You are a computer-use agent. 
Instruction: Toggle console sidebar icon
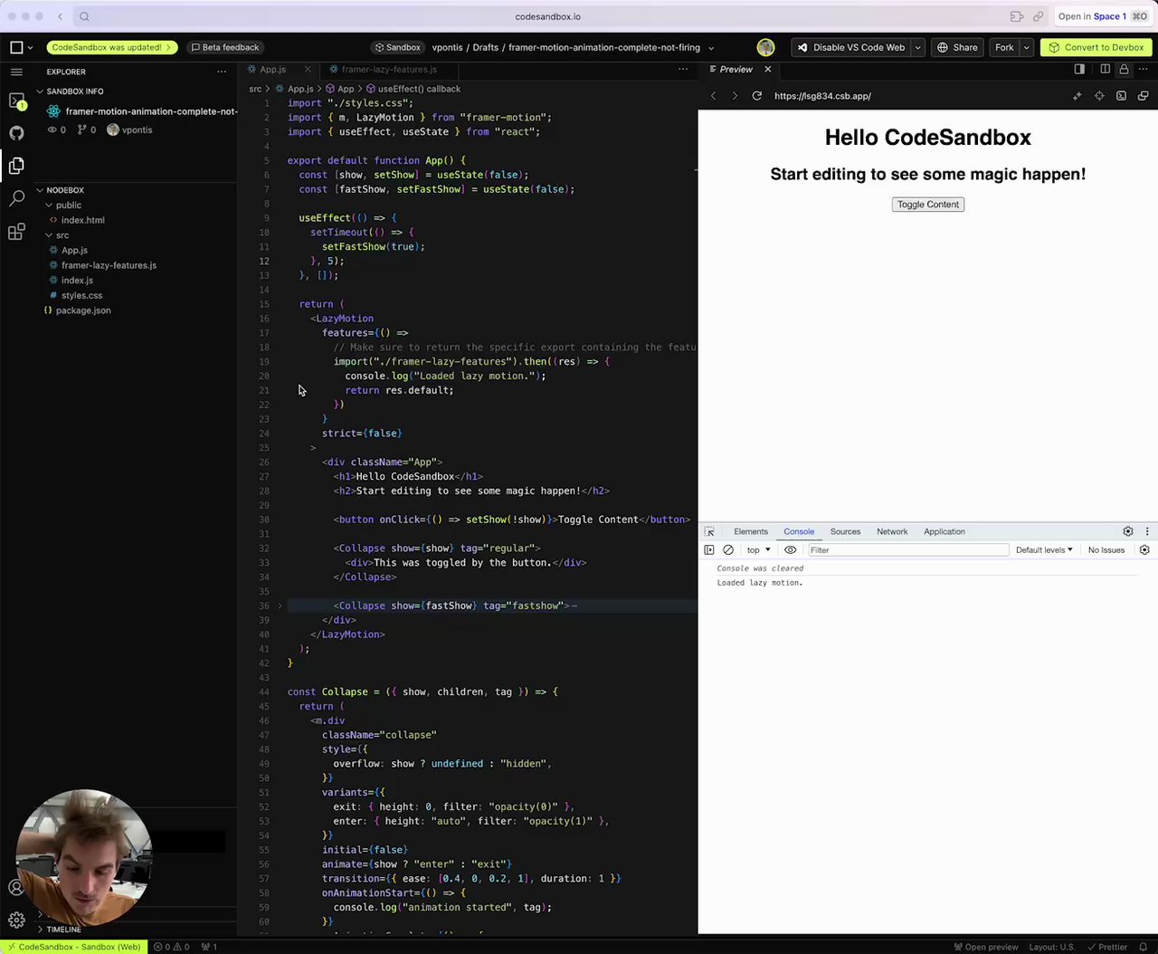pyautogui.click(x=709, y=550)
